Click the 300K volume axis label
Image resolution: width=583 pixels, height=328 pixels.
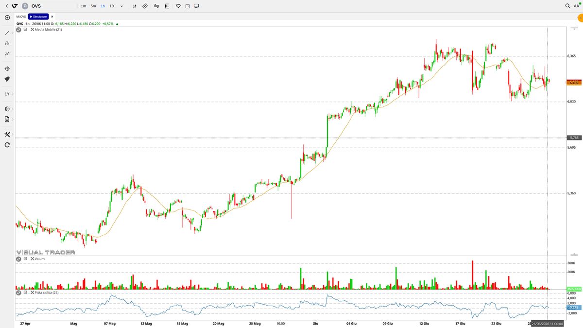coord(571,263)
